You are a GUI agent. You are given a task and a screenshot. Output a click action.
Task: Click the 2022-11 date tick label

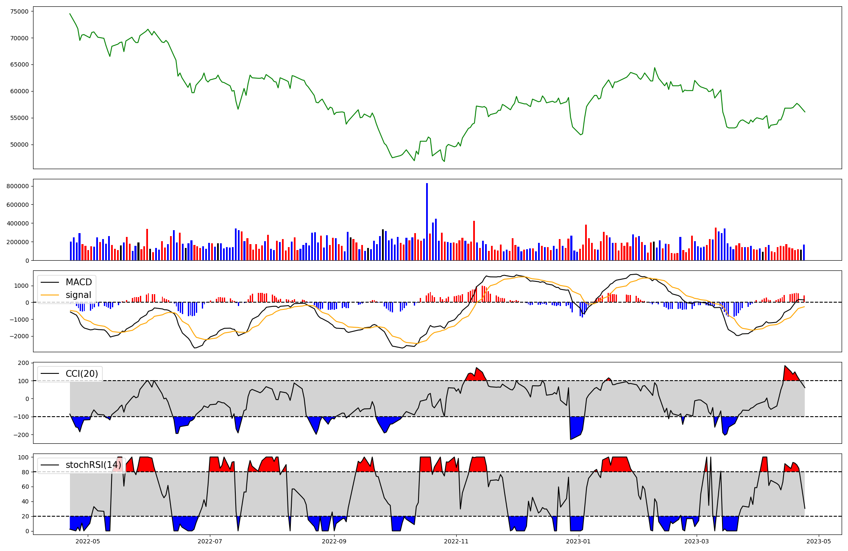pyautogui.click(x=456, y=541)
